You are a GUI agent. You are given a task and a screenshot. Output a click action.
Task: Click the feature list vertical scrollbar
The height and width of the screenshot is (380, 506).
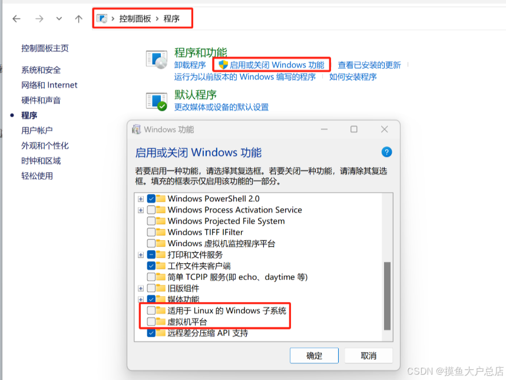coord(387,296)
